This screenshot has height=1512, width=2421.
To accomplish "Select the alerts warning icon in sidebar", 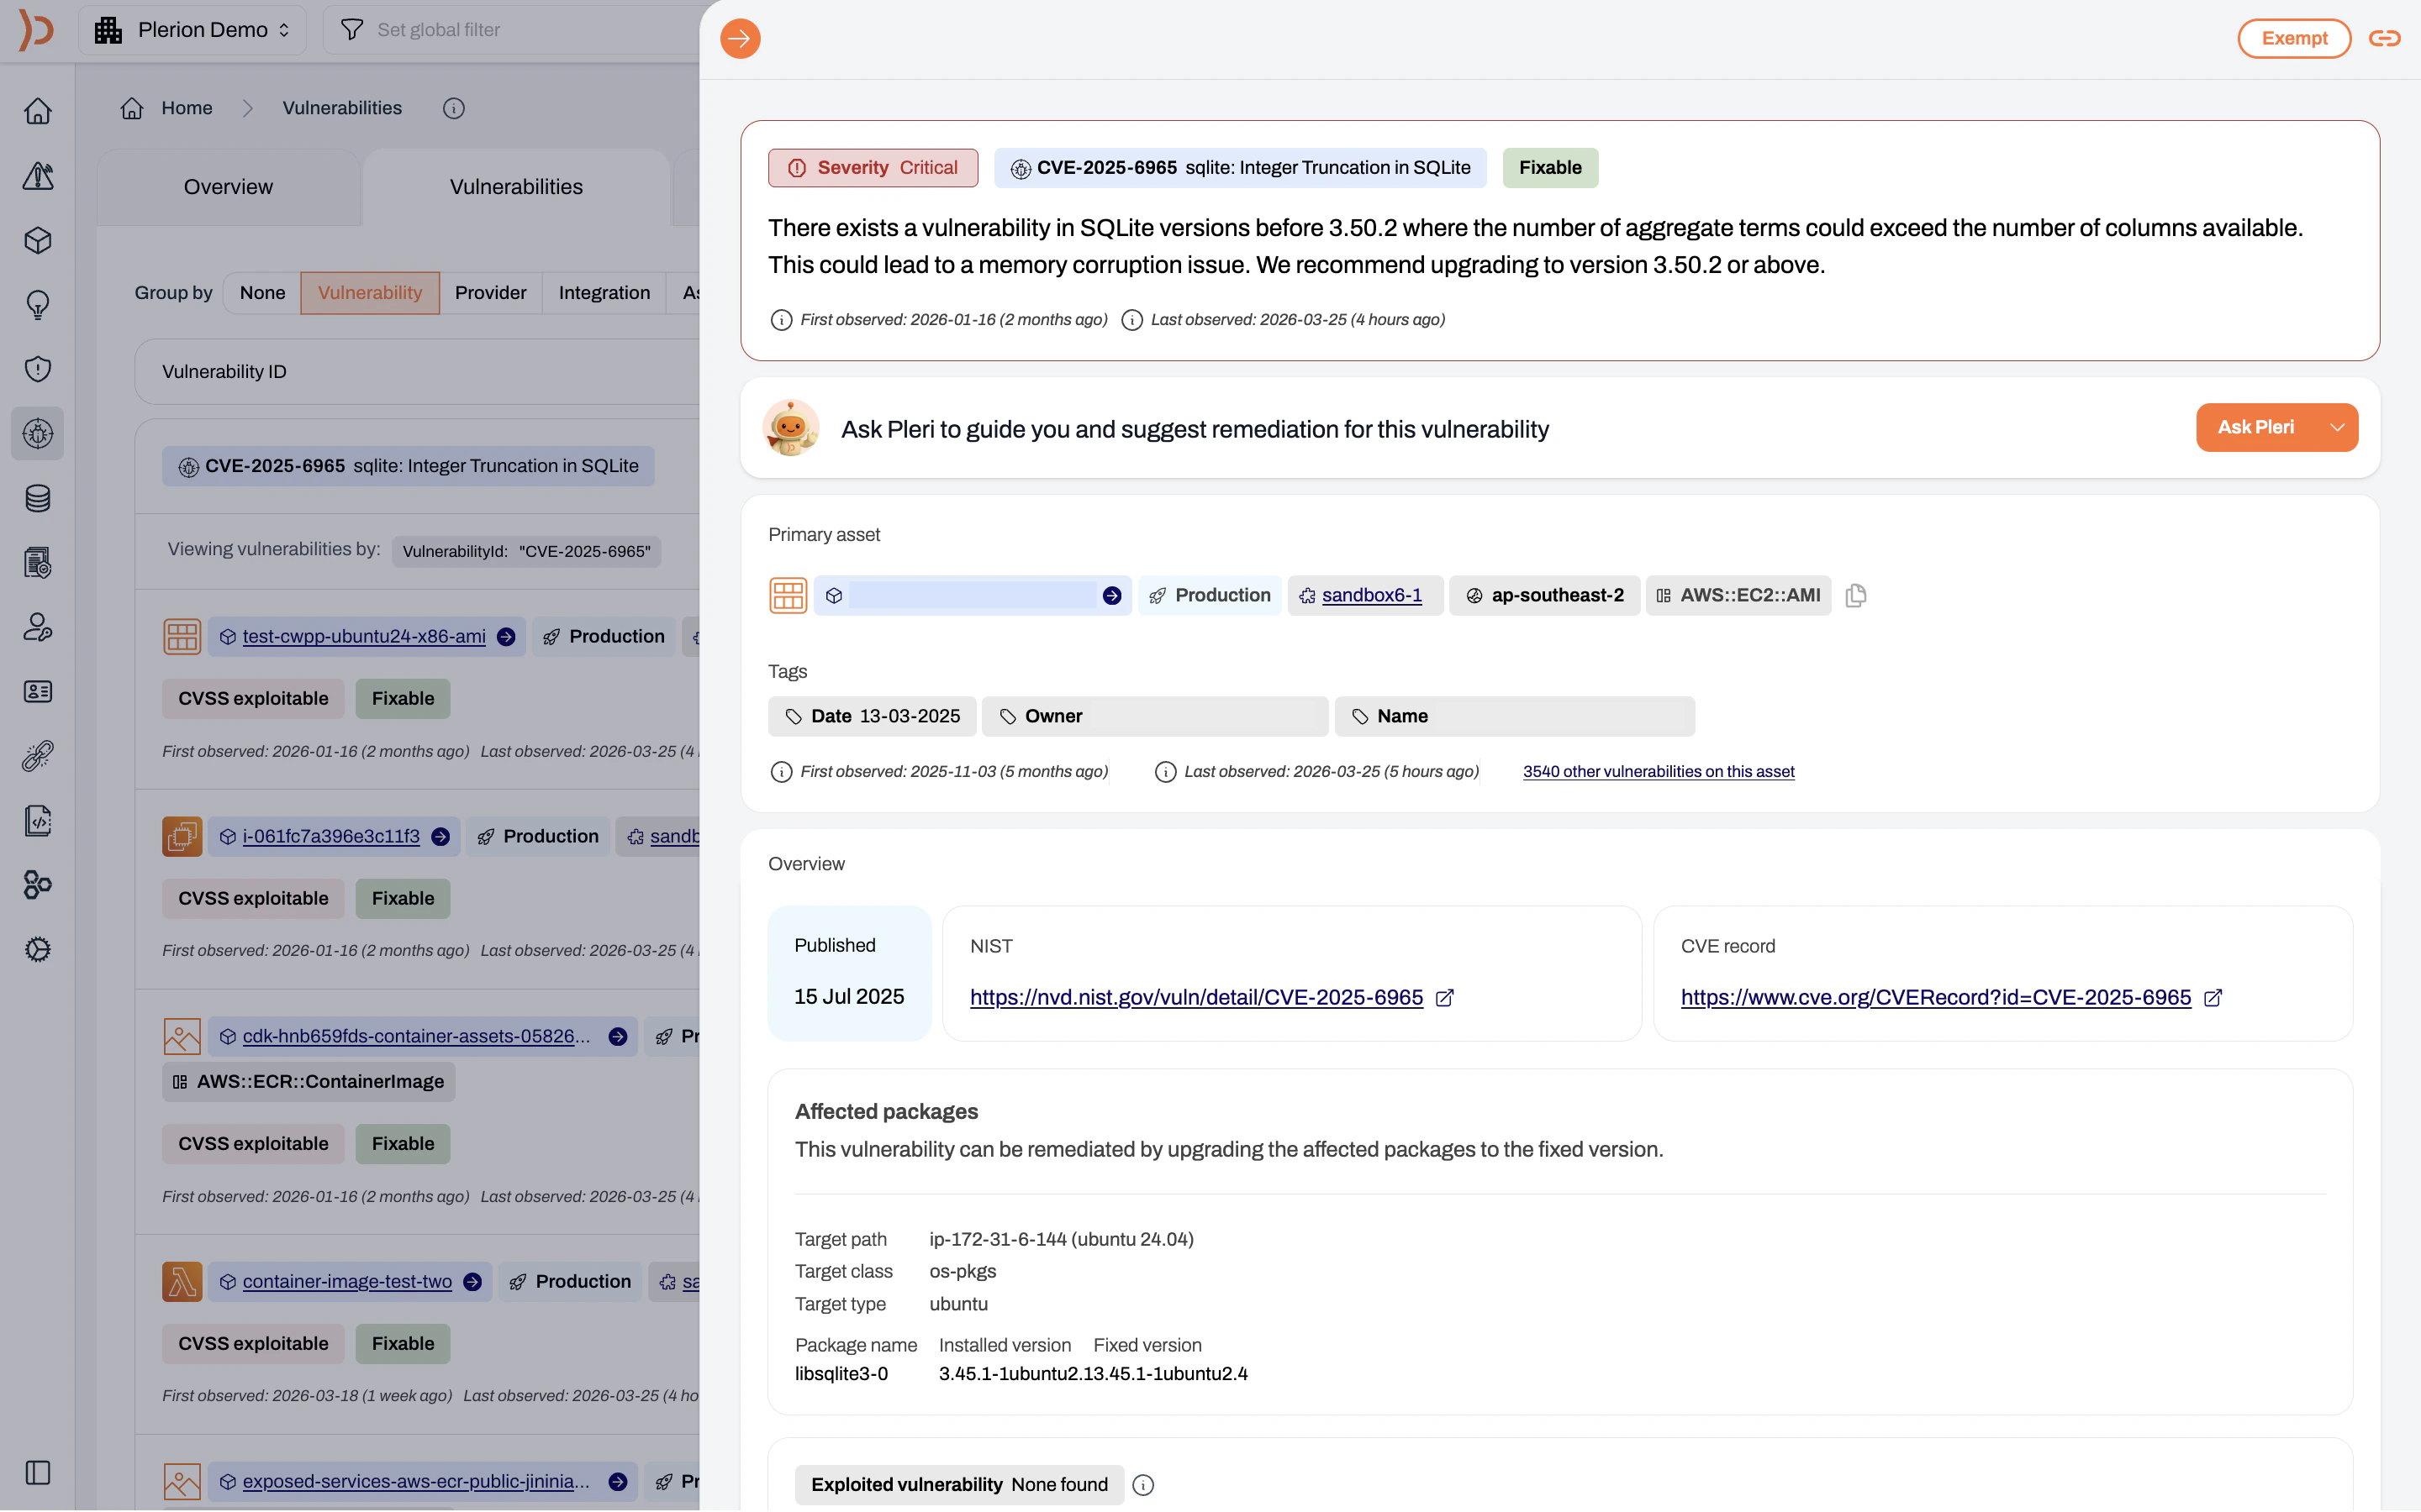I will point(37,176).
